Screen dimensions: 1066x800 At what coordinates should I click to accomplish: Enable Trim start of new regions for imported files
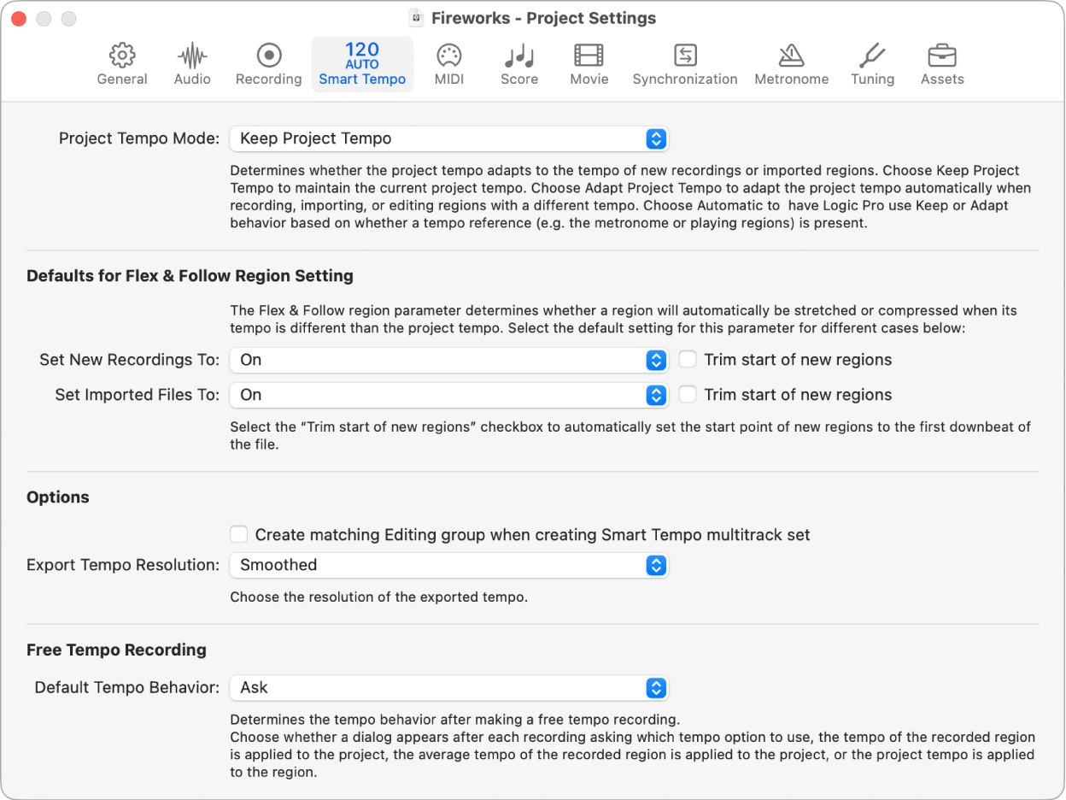click(x=688, y=394)
